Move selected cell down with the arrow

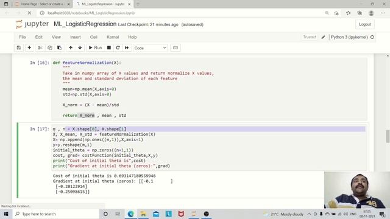(80, 47)
